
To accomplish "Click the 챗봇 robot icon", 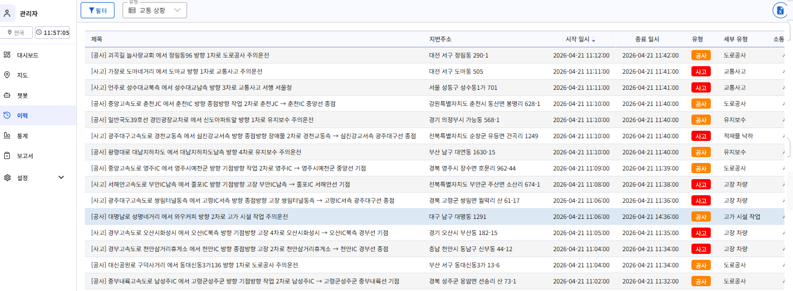I will click(x=7, y=95).
